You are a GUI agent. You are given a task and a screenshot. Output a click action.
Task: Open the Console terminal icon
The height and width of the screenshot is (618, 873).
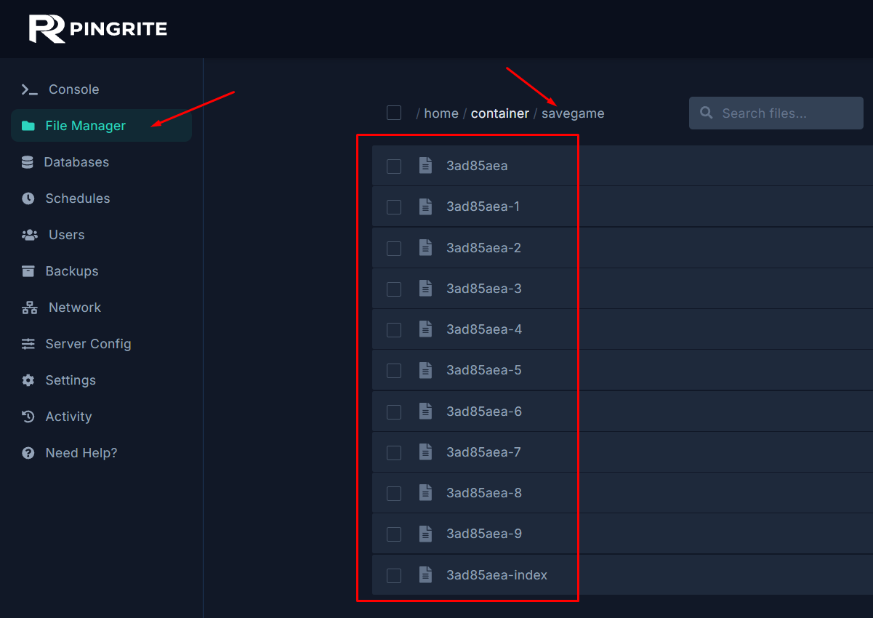click(x=29, y=89)
